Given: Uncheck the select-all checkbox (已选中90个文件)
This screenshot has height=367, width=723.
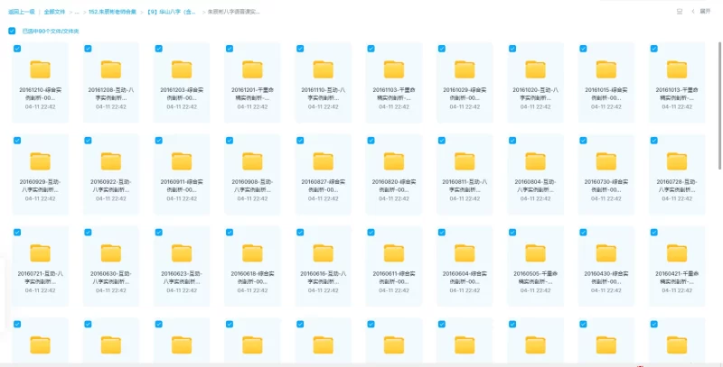Looking at the screenshot, I should point(12,31).
